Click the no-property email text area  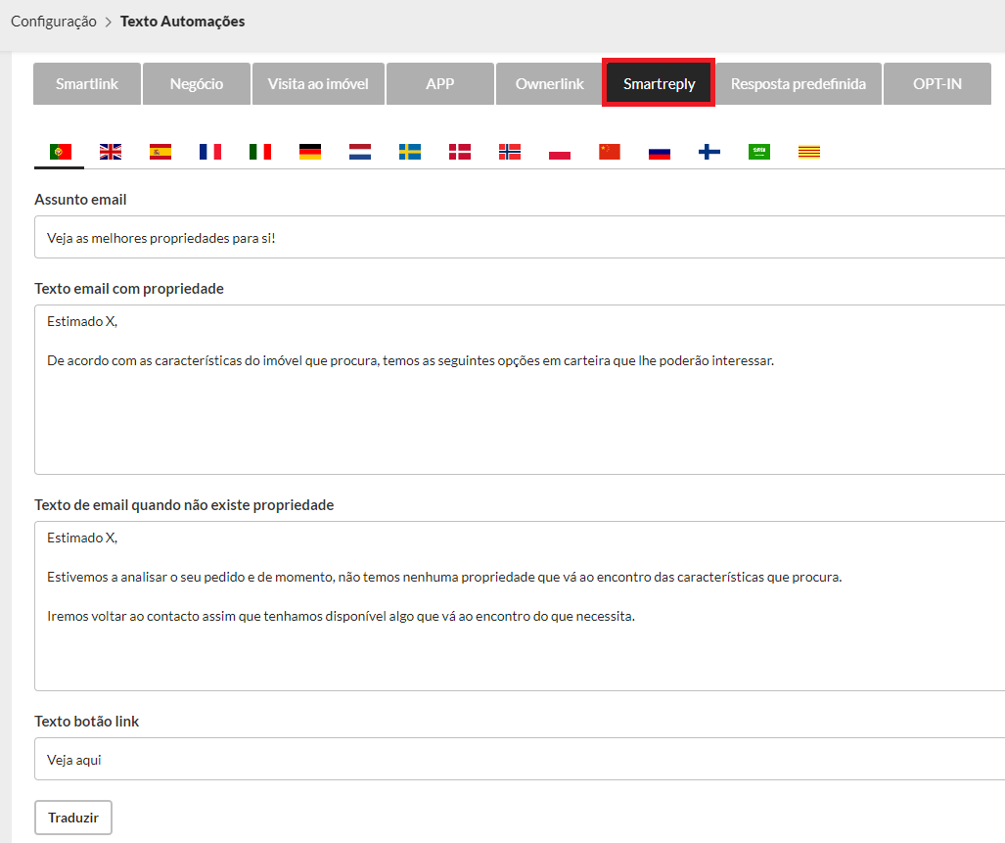click(520, 606)
